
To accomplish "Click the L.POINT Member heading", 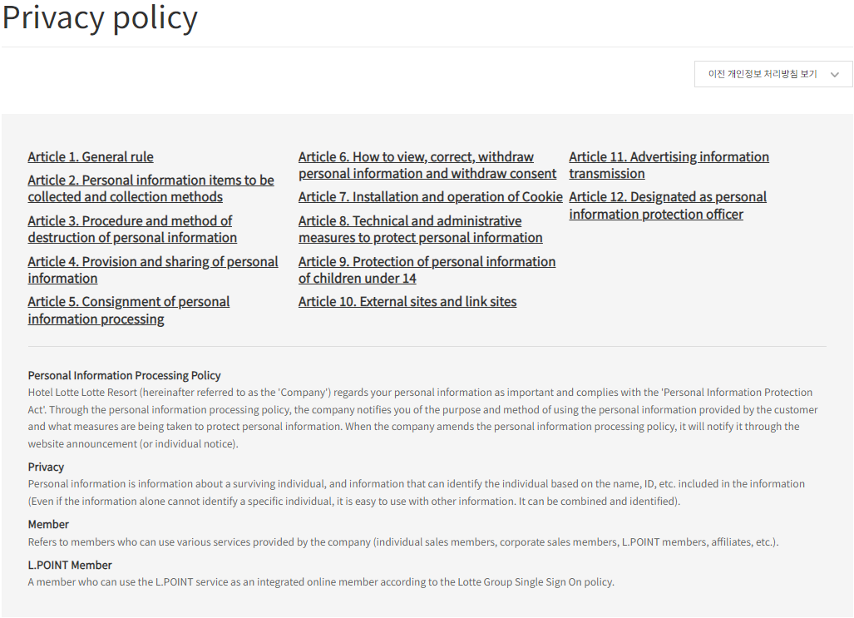I will coord(70,565).
